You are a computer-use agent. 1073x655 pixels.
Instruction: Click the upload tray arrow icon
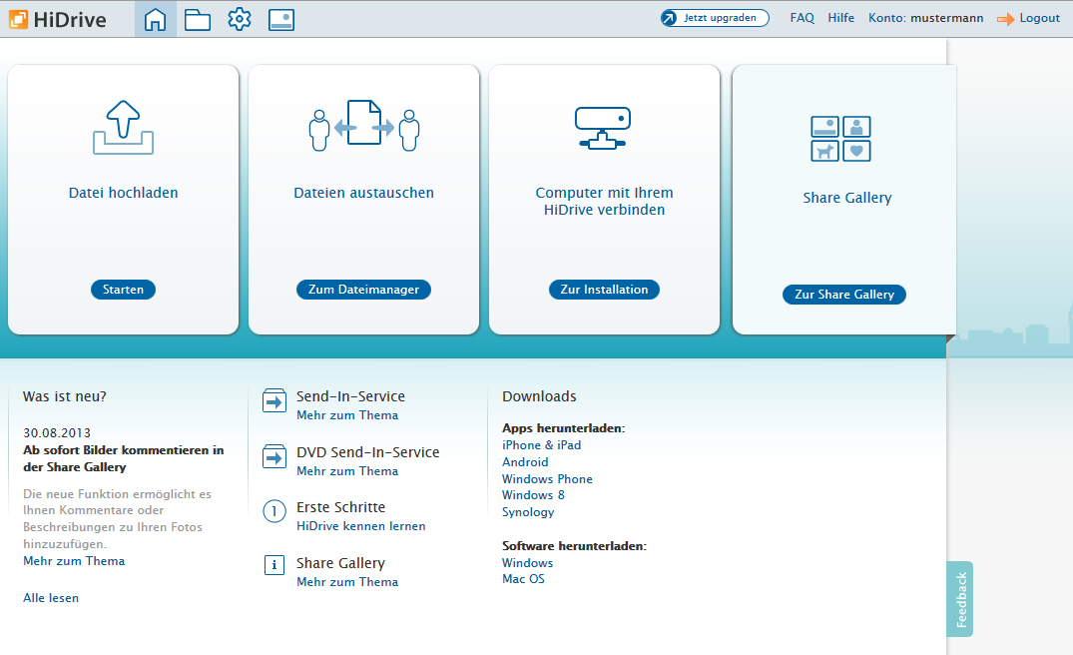click(x=123, y=127)
